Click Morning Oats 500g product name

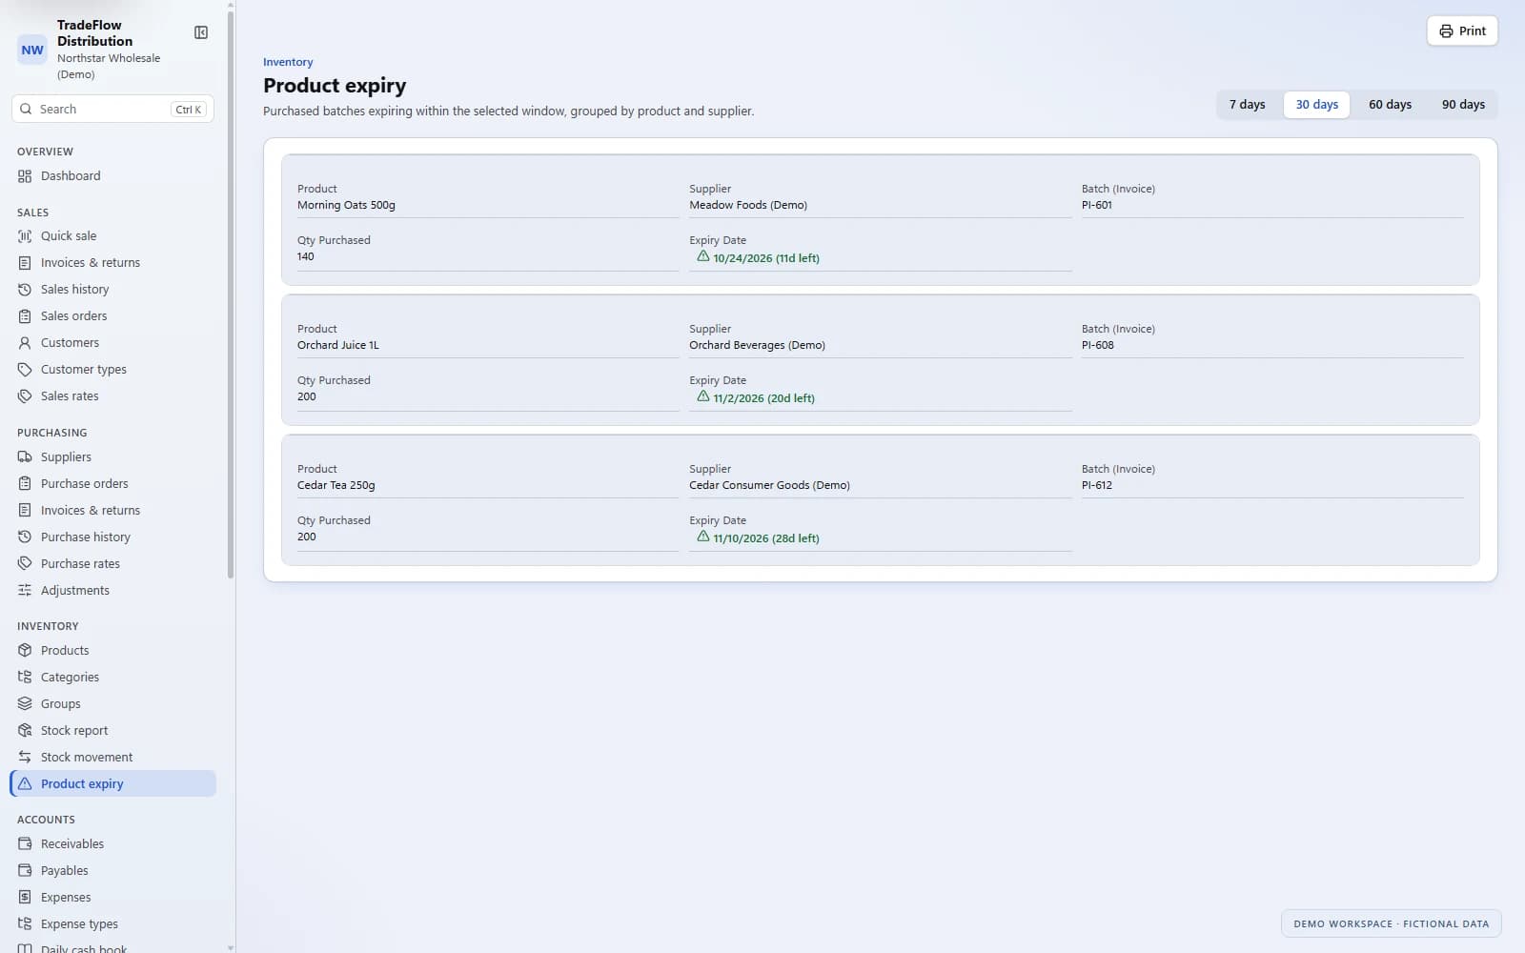346,205
